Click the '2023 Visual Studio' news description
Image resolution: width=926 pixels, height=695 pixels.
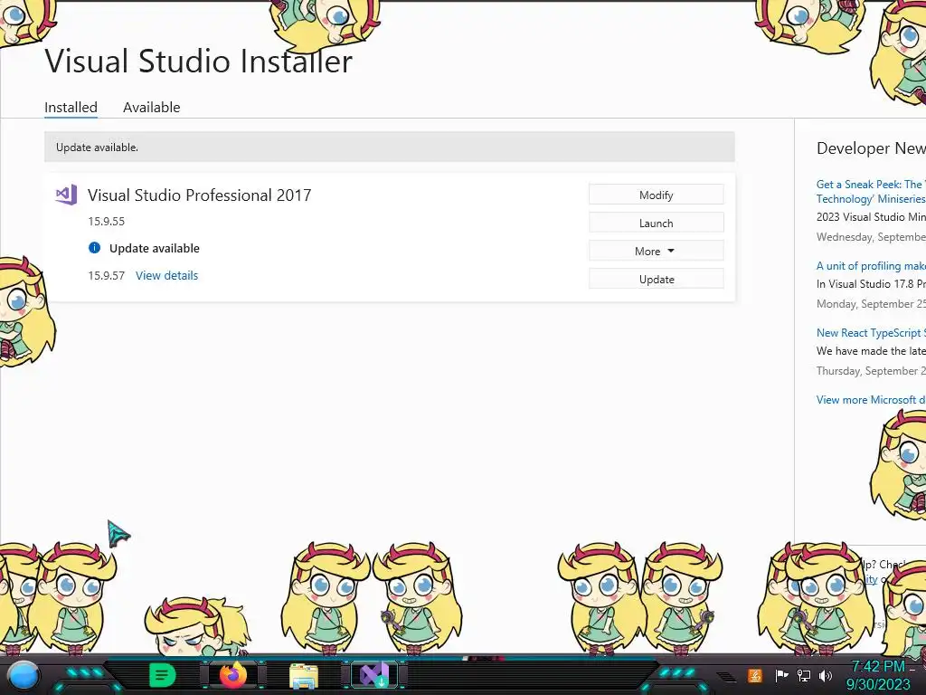pyautogui.click(x=871, y=217)
